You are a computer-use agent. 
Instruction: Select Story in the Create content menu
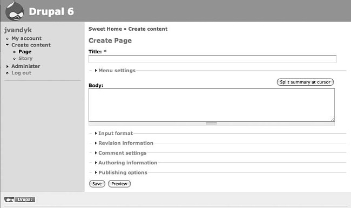[x=25, y=59]
